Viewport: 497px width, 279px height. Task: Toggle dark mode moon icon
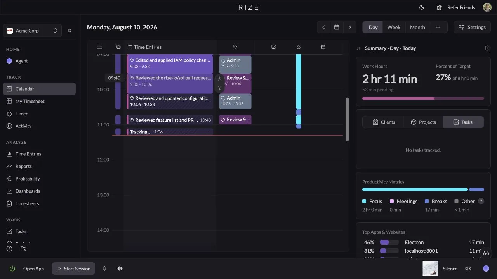tap(422, 7)
